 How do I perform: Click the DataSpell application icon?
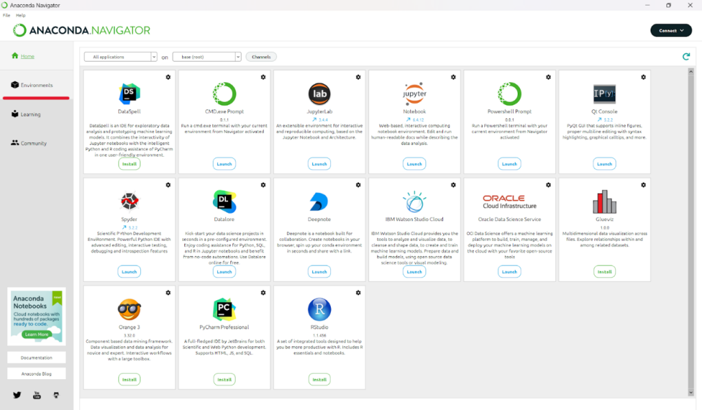129,94
